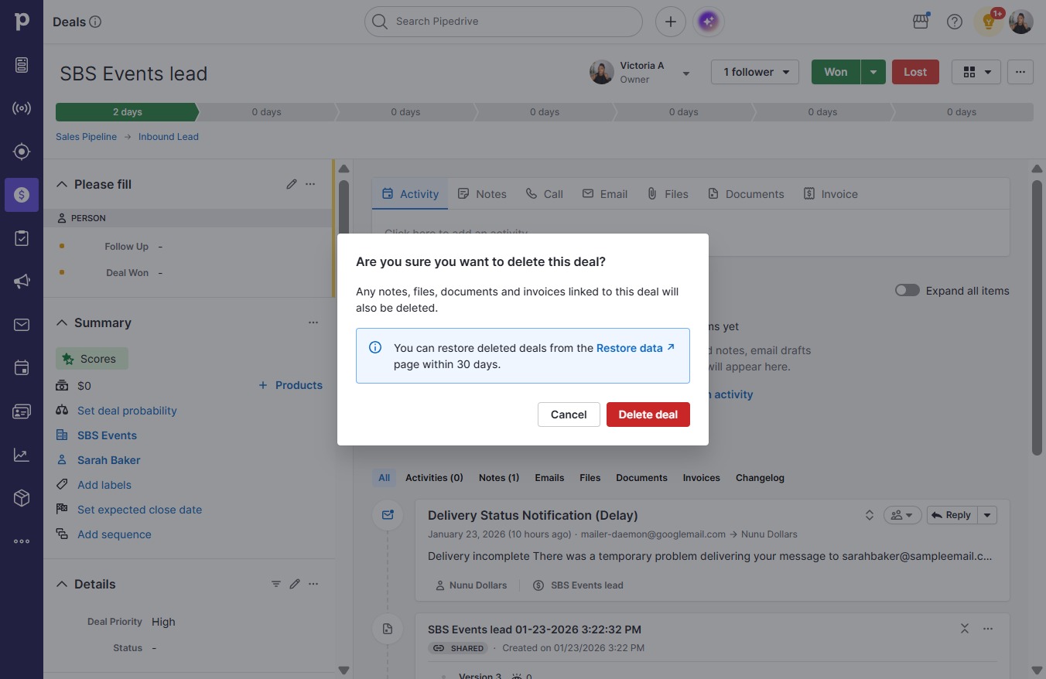Viewport: 1046px width, 679px height.
Task: Edit the Details section pencil icon
Action: click(295, 584)
